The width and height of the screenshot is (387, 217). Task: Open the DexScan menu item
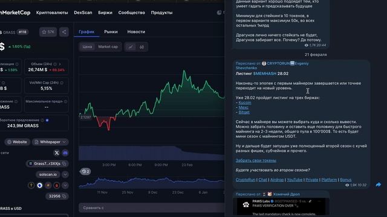[83, 13]
